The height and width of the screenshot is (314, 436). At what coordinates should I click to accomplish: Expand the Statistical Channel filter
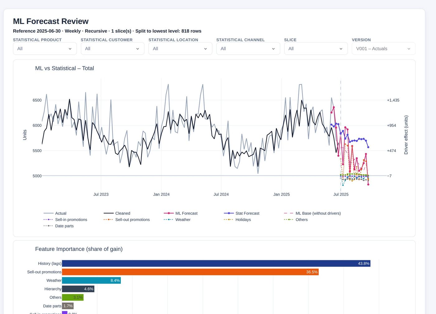[x=248, y=48]
